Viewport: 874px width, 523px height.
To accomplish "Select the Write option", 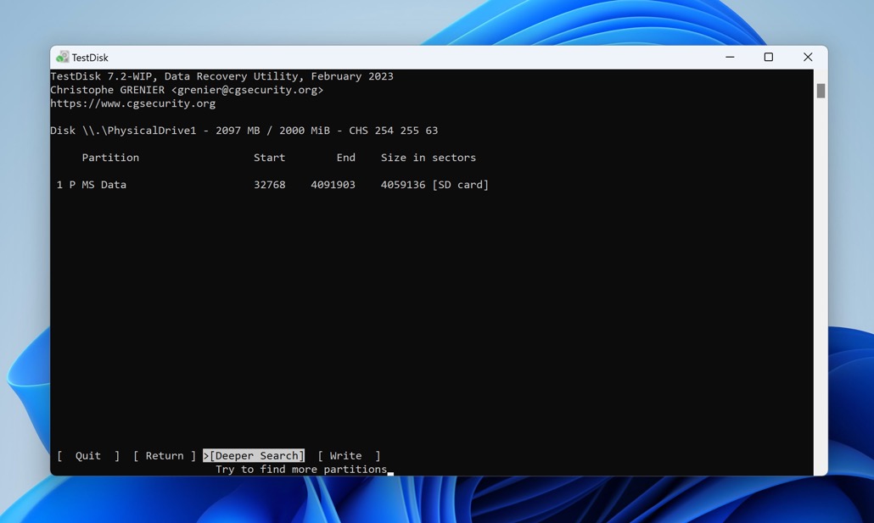I will tap(349, 455).
